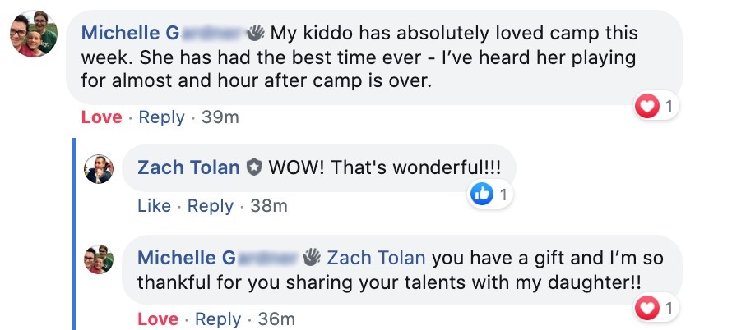Toggle Love on the "you have a gift" reply

[158, 319]
